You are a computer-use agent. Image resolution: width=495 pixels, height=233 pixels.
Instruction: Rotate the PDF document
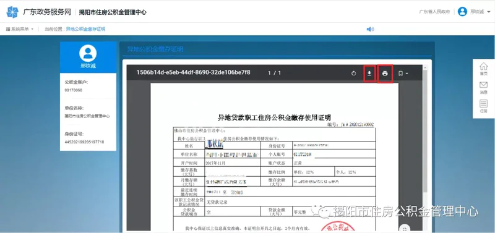353,74
